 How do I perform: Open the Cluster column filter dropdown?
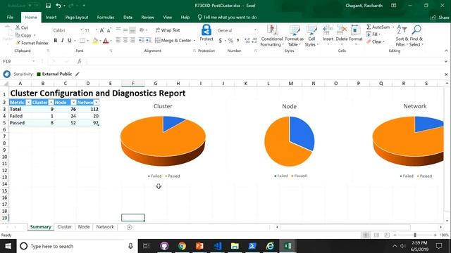click(51, 103)
